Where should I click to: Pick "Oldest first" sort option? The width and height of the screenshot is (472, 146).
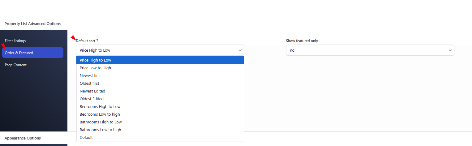pyautogui.click(x=89, y=84)
